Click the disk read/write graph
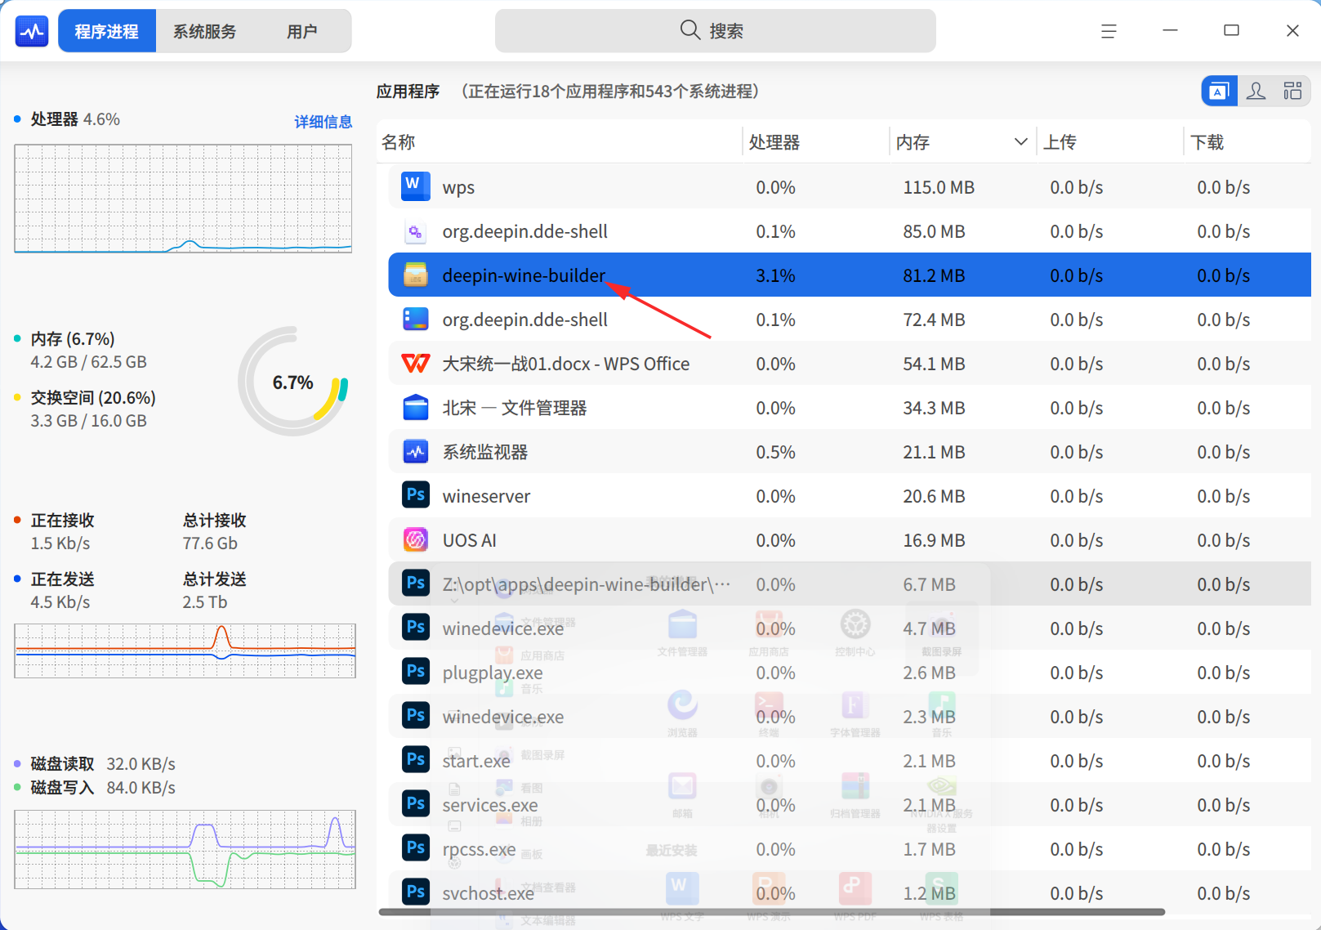This screenshot has height=930, width=1321. pos(185,849)
